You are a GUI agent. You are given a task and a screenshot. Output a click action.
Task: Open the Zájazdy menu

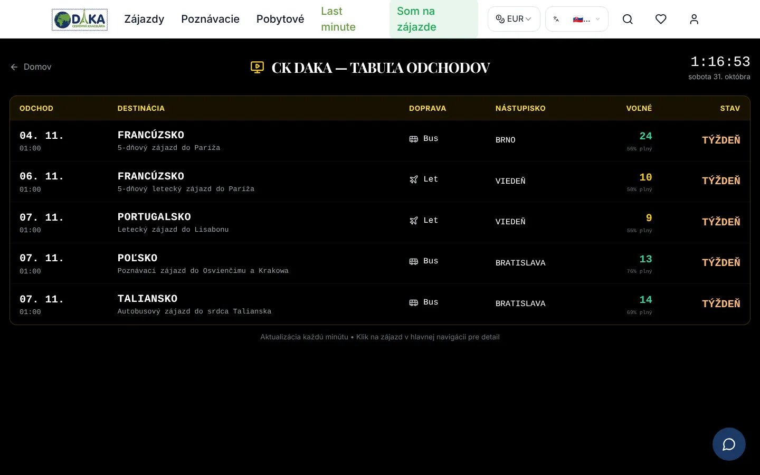click(x=144, y=19)
